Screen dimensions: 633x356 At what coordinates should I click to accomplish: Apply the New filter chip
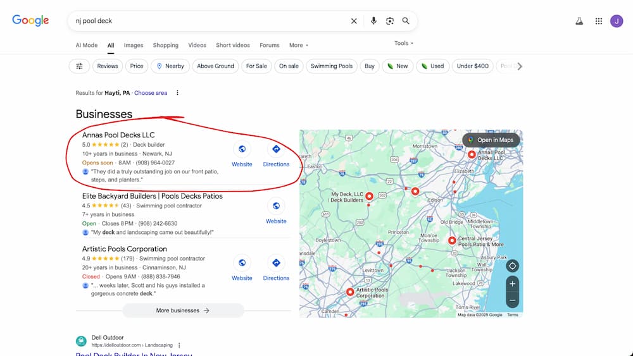click(398, 66)
